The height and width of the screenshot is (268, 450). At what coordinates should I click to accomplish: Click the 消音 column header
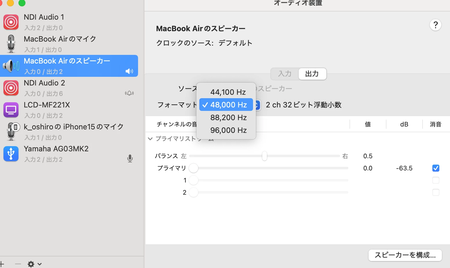tap(436, 124)
